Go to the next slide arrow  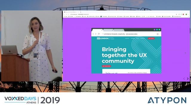tap(188, 79)
